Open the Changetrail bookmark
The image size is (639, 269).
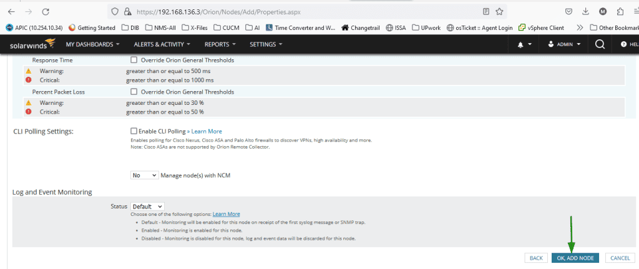point(360,27)
